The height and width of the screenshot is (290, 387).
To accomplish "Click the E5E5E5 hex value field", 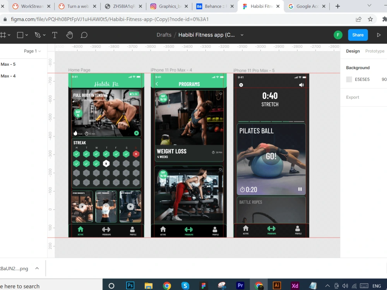I will (x=362, y=79).
